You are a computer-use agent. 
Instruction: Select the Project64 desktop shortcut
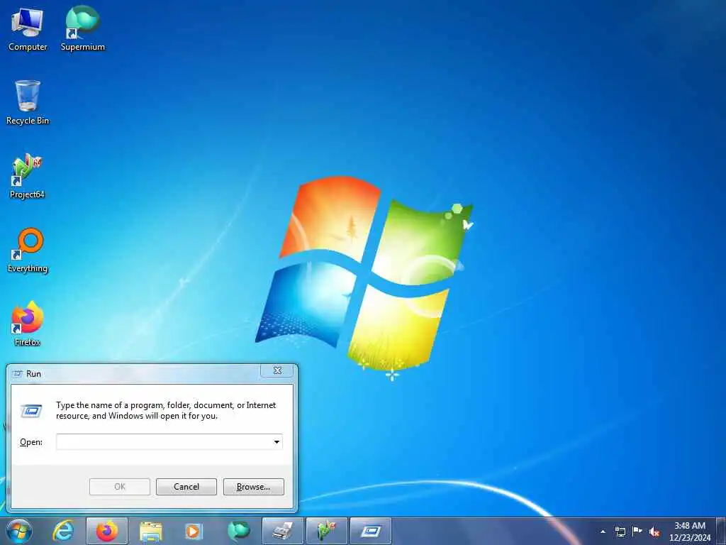click(28, 177)
